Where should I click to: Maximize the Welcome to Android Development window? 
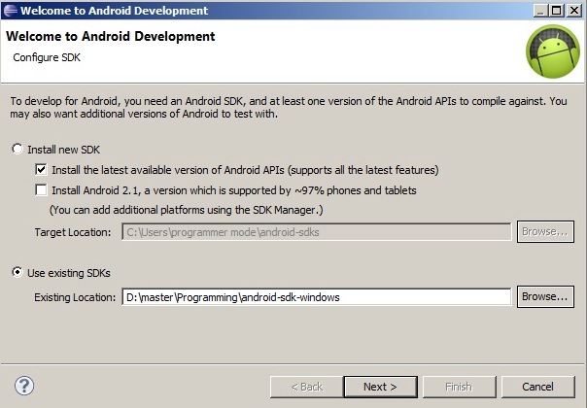pos(556,11)
